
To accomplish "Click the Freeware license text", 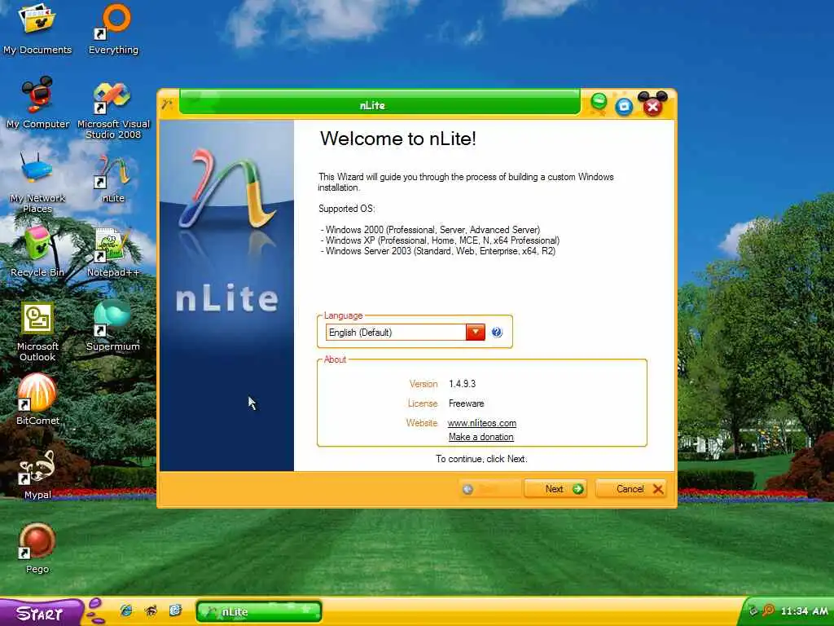I will 467,403.
